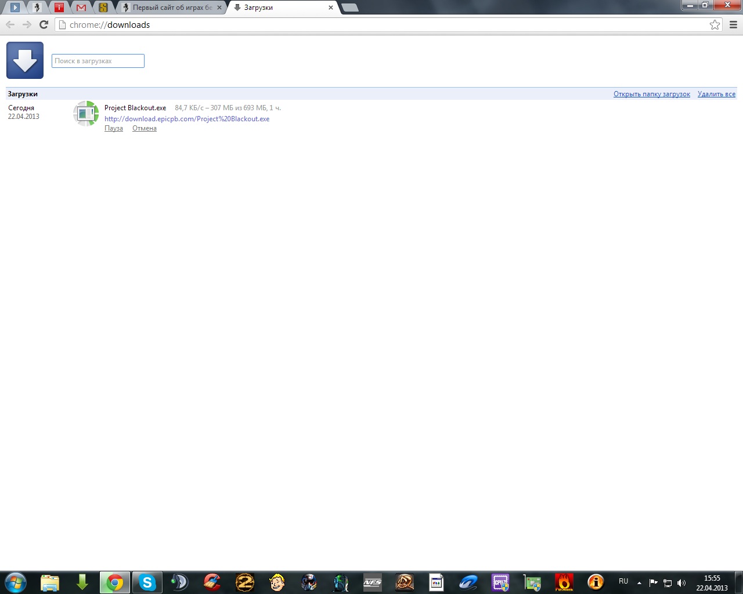Launch CCleaner from the taskbar
This screenshot has width=743, height=594.
click(x=212, y=582)
